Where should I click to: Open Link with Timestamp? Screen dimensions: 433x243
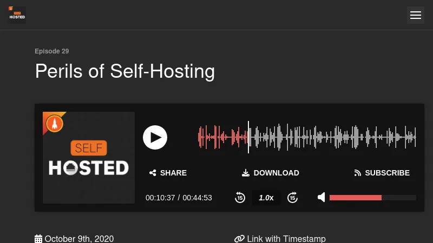pos(286,239)
